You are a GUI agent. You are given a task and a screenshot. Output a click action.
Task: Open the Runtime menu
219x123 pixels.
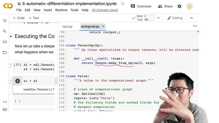pos(61,10)
